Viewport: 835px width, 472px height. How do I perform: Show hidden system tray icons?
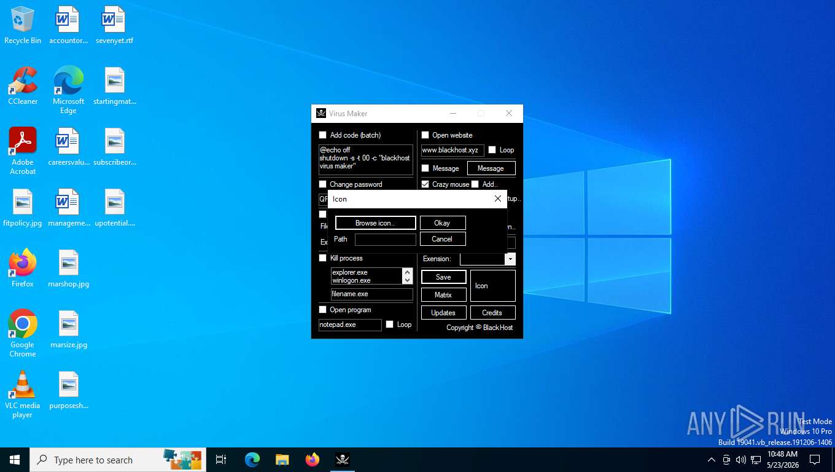712,460
